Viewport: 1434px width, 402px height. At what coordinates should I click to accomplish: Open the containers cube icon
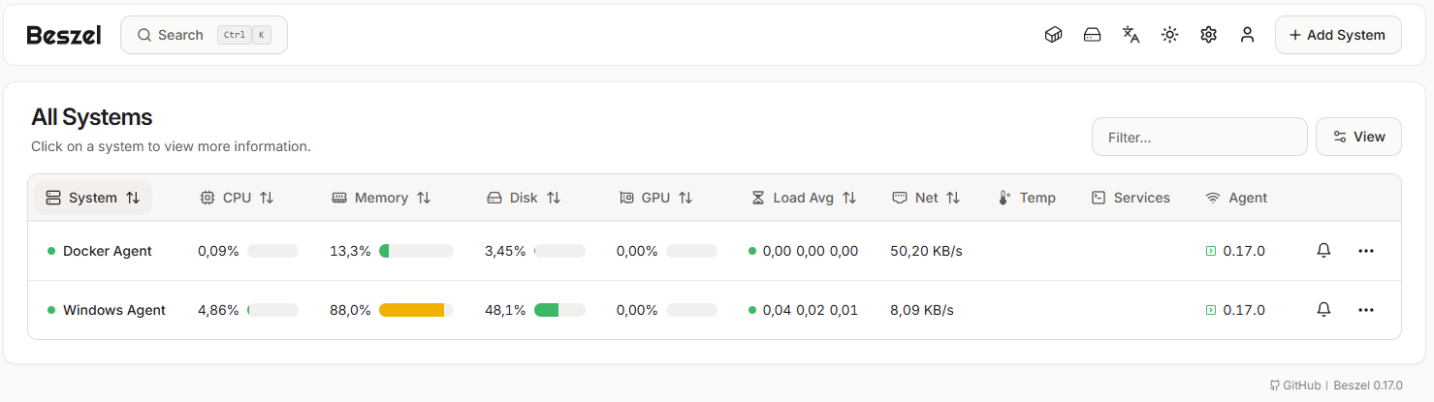1053,35
